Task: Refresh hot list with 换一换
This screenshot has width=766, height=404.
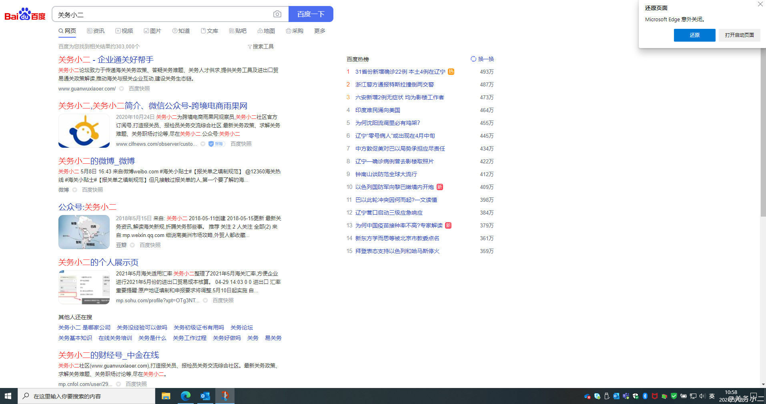Action: tap(482, 59)
